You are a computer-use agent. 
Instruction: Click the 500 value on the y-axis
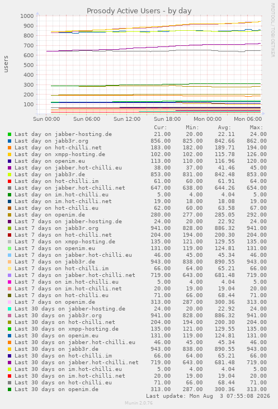29,65
